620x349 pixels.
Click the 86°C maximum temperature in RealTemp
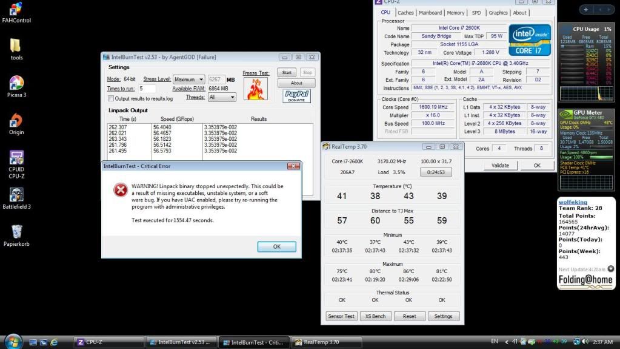coord(408,271)
